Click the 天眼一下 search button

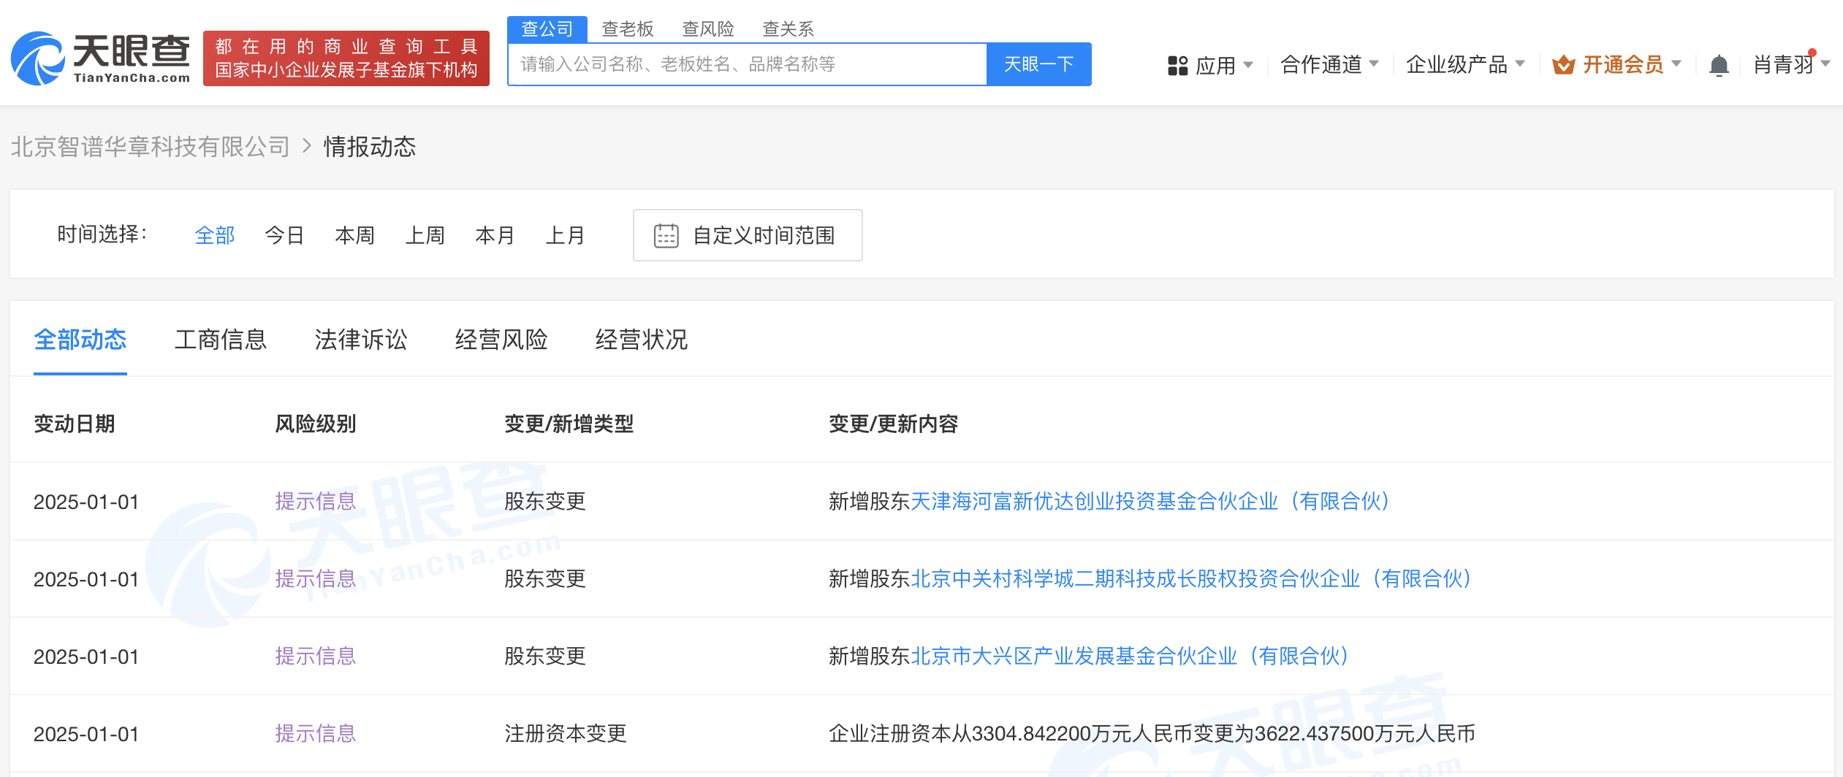1038,64
